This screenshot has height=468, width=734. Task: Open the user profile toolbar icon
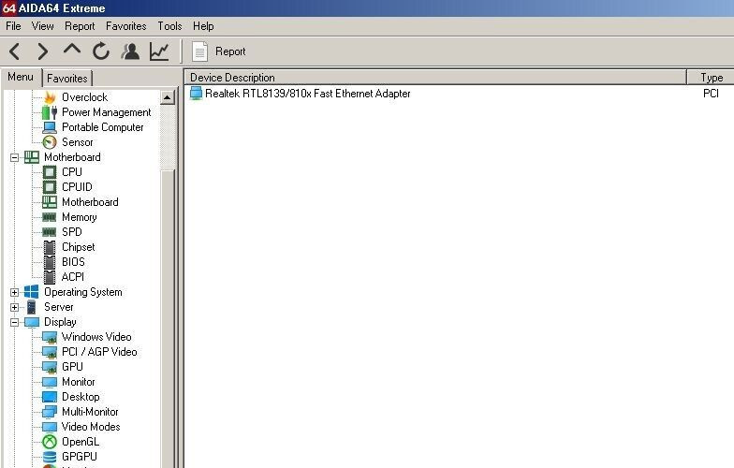click(x=131, y=51)
